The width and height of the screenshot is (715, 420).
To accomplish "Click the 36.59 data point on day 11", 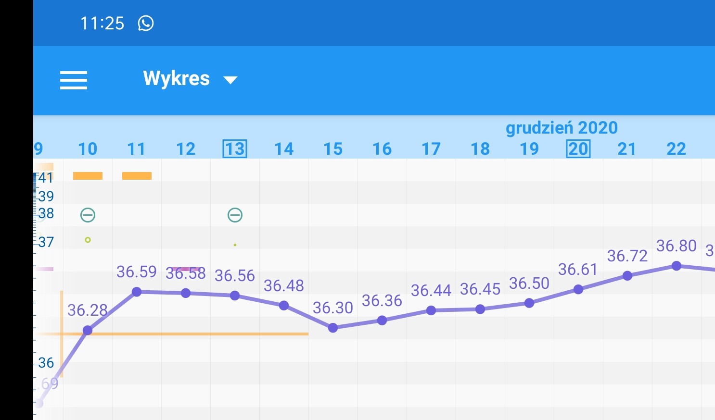I will pos(137,292).
